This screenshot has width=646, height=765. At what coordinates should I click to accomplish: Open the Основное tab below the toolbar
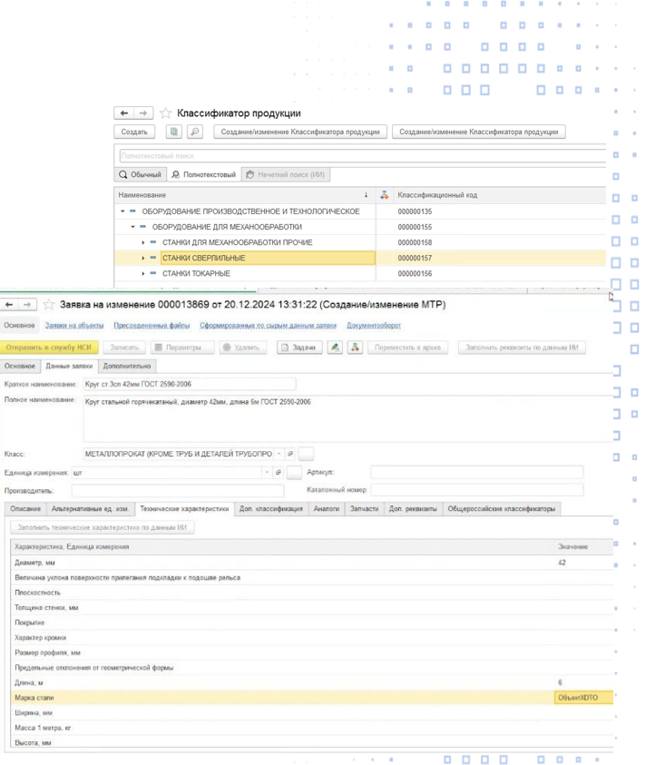click(x=20, y=366)
